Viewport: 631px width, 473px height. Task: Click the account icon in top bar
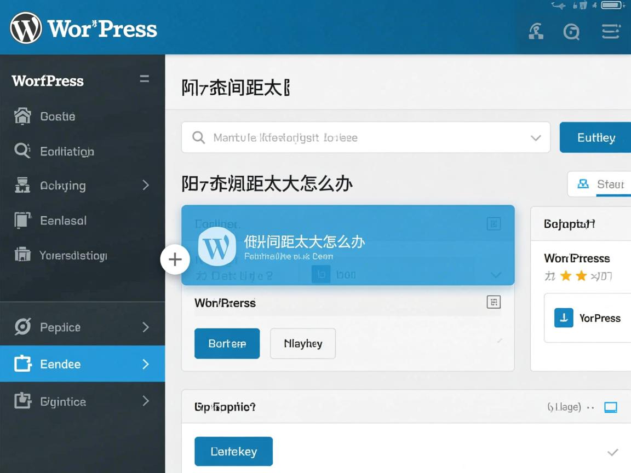pos(536,32)
